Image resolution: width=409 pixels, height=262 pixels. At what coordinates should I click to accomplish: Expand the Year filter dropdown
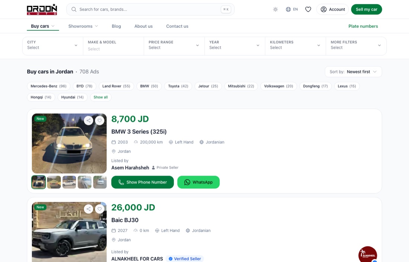pyautogui.click(x=235, y=46)
